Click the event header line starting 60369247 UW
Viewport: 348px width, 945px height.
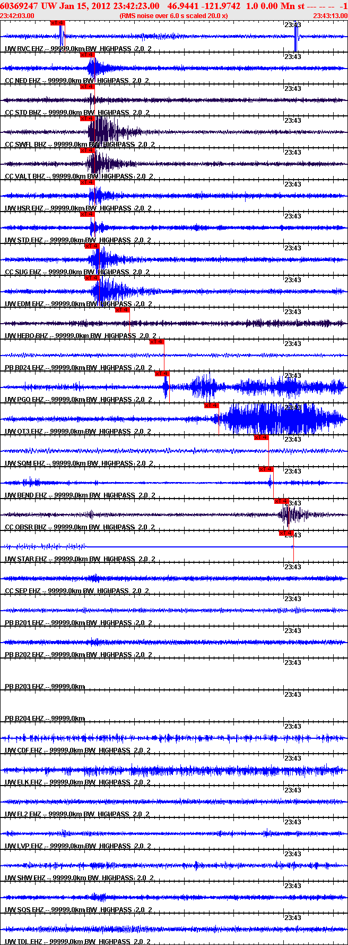[x=174, y=6]
